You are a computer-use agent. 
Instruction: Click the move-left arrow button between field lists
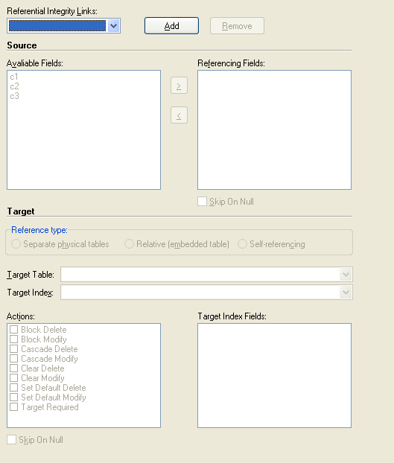tap(179, 115)
